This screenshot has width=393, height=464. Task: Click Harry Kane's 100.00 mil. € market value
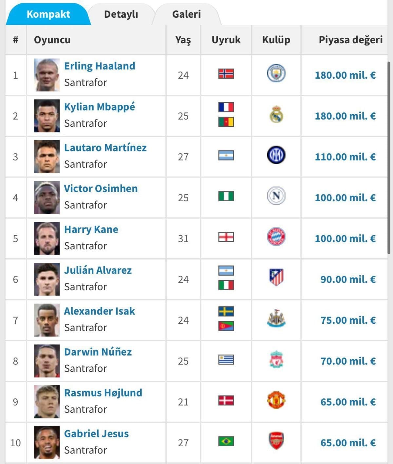click(345, 239)
